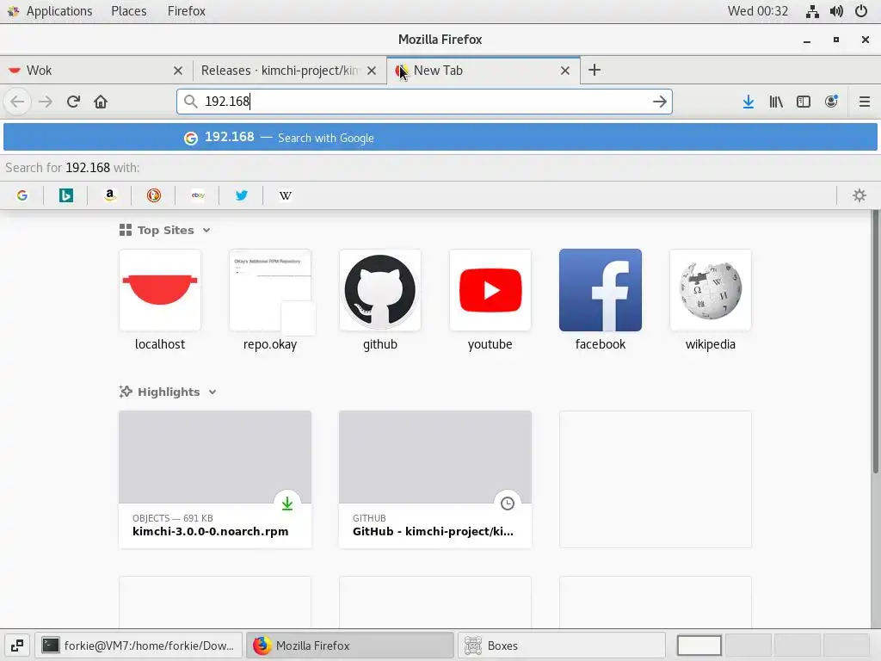Close the Wok tab
This screenshot has height=661, width=881.
177,71
